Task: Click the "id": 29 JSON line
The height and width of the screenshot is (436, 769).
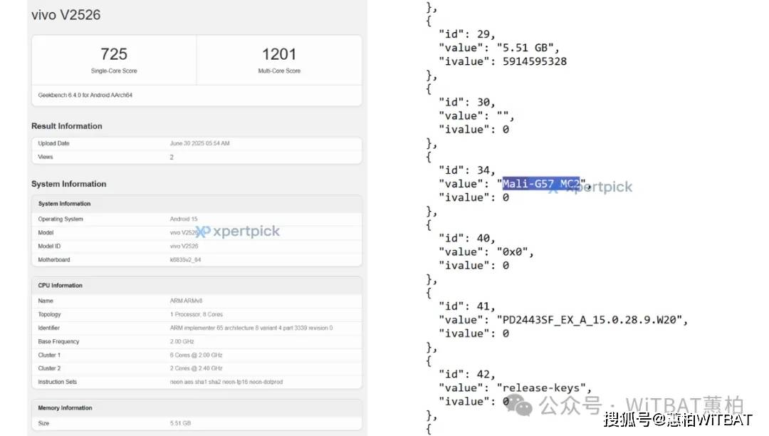Action: click(467, 34)
